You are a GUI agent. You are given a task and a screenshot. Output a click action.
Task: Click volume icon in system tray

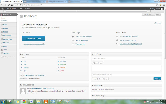(x=153, y=102)
